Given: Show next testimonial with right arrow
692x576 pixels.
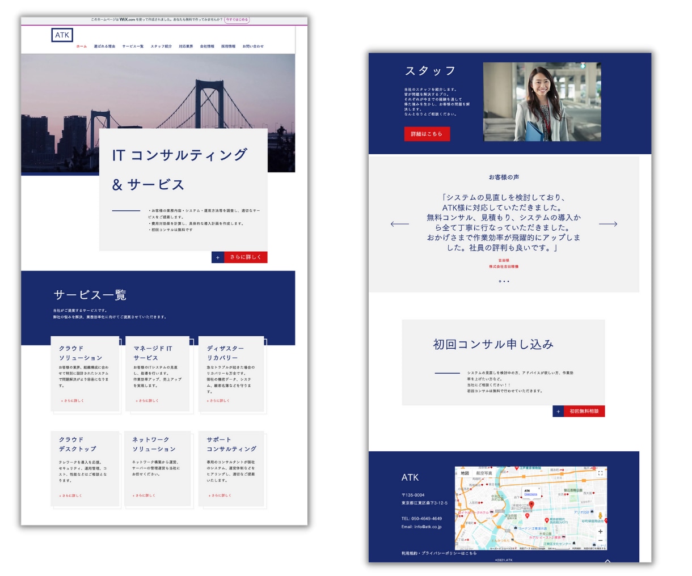Looking at the screenshot, I should pos(608,224).
